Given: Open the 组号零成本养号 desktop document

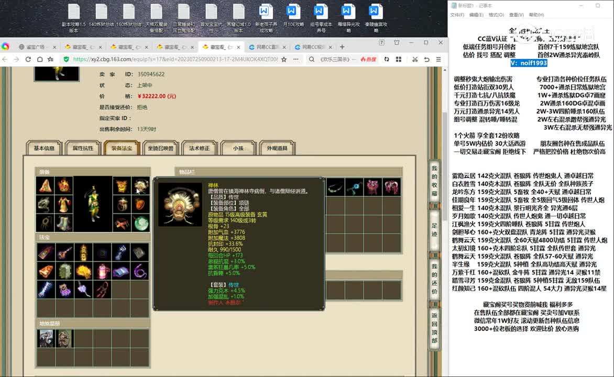Looking at the screenshot, I should (x=321, y=18).
